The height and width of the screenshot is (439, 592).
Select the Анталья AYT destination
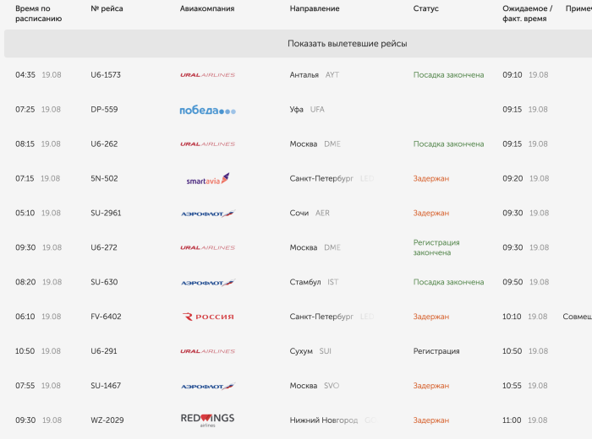pos(314,75)
